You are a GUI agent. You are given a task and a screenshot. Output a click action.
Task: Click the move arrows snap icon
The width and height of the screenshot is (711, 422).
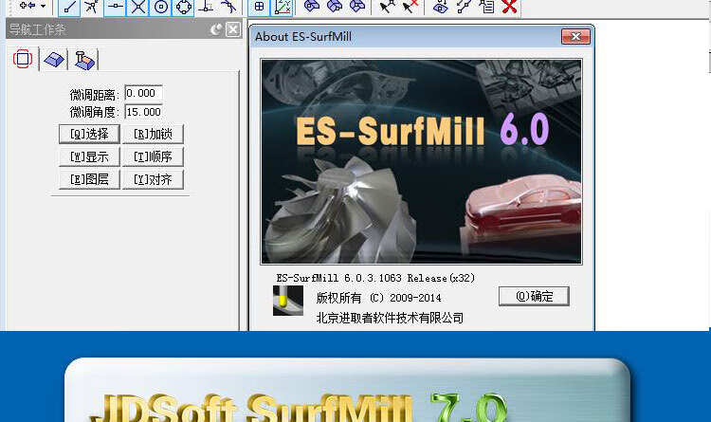click(x=27, y=6)
